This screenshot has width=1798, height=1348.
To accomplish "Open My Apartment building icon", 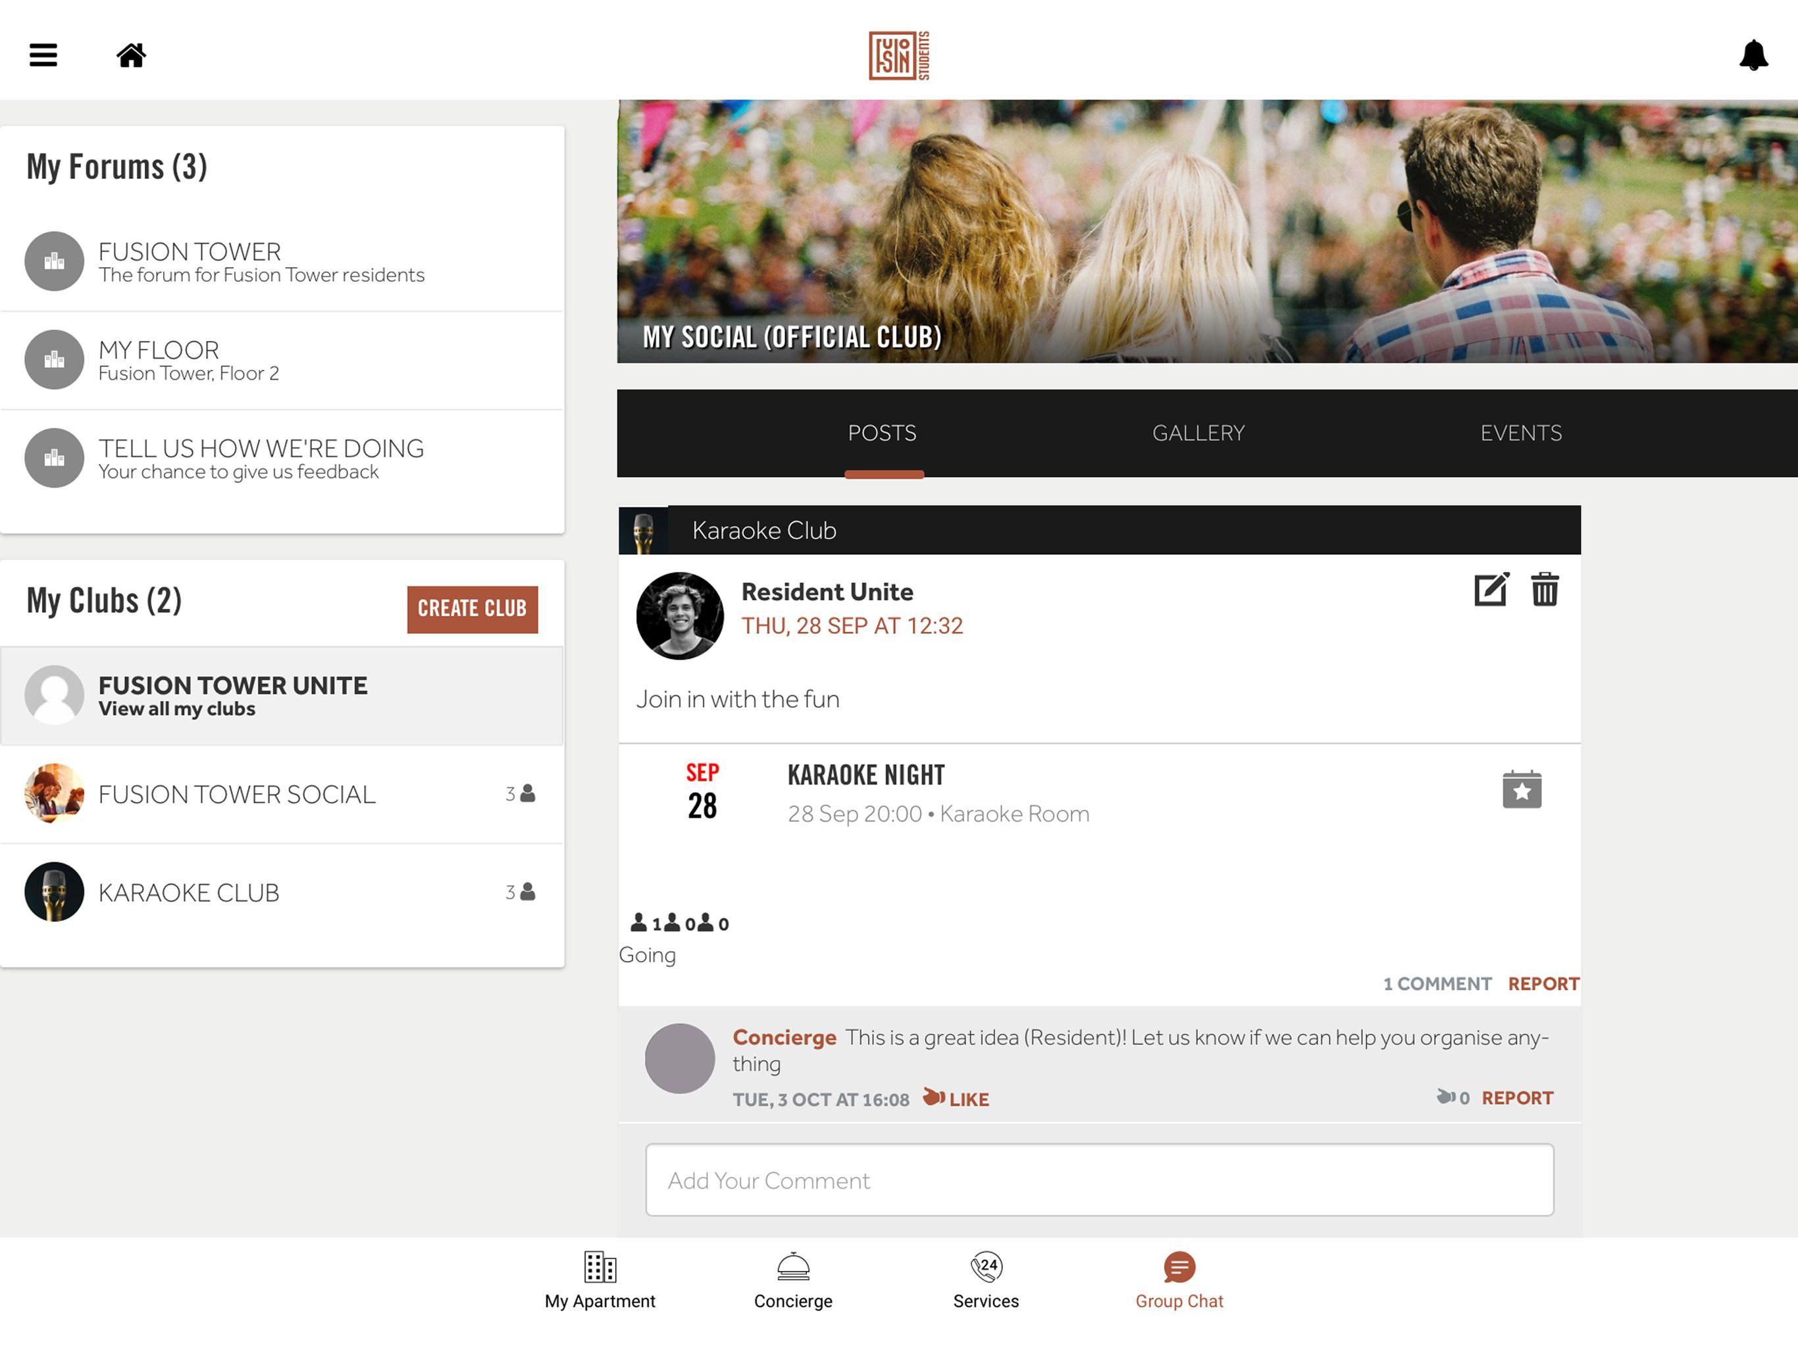I will (x=600, y=1266).
